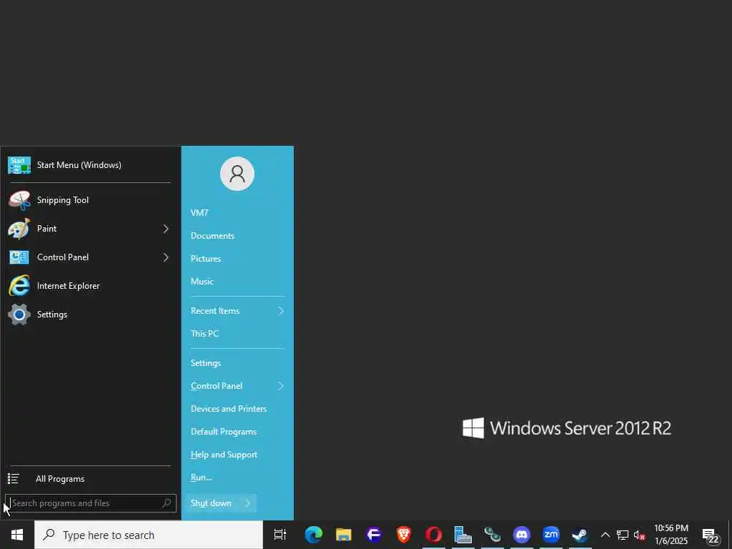Image resolution: width=732 pixels, height=549 pixels.
Task: Click the network status tray icon
Action: [623, 535]
